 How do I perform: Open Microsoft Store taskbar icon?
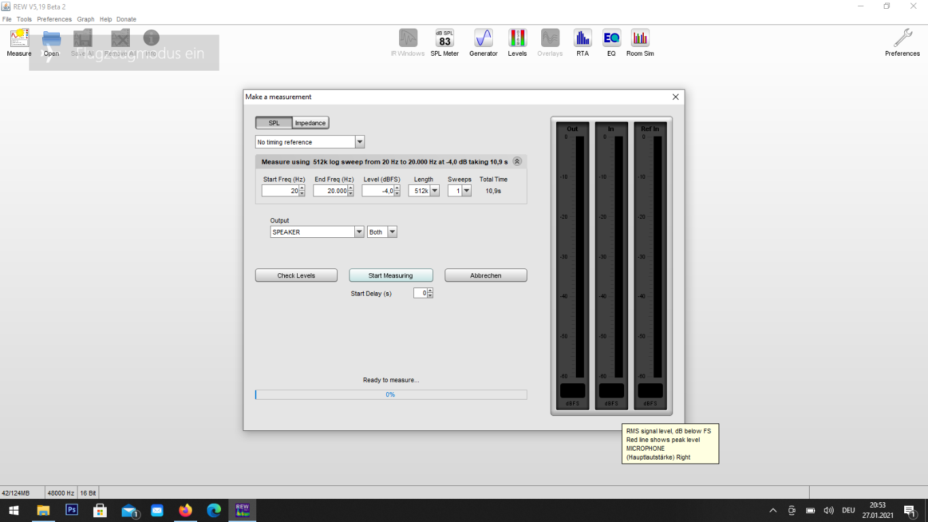[100, 510]
